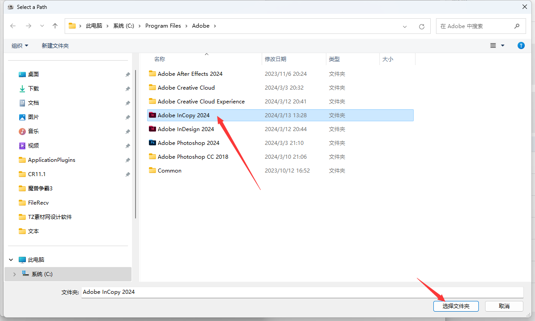Viewport: 535px width, 321px height.
Task: Unpin icon next to 桌面
Action: [128, 74]
